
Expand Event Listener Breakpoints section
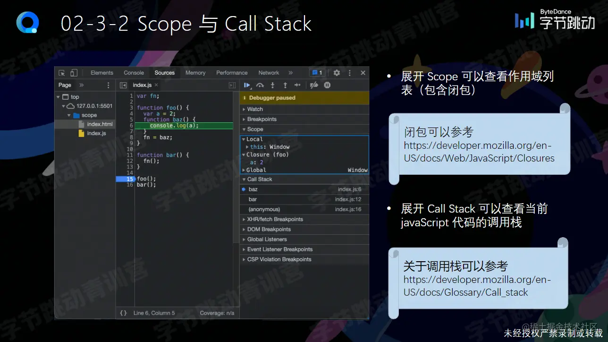304,249
